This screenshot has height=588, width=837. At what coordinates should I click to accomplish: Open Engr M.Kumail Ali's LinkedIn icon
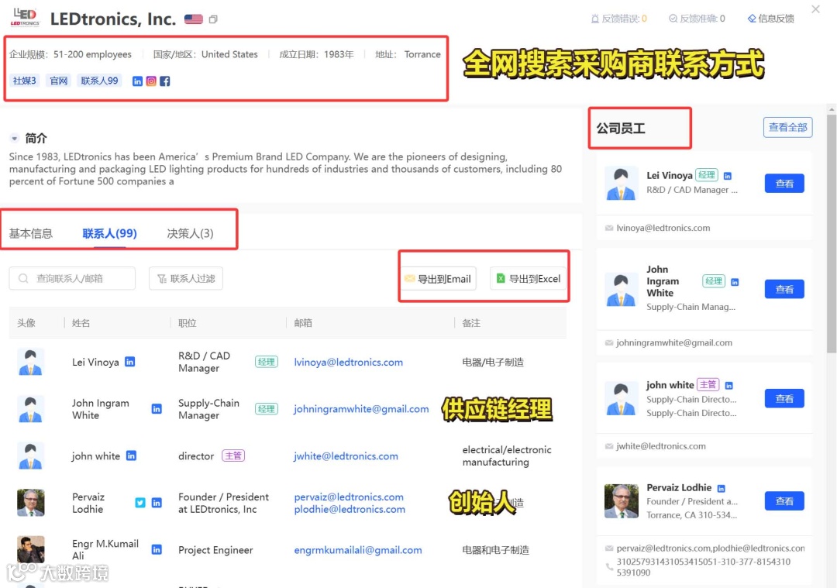(x=157, y=549)
